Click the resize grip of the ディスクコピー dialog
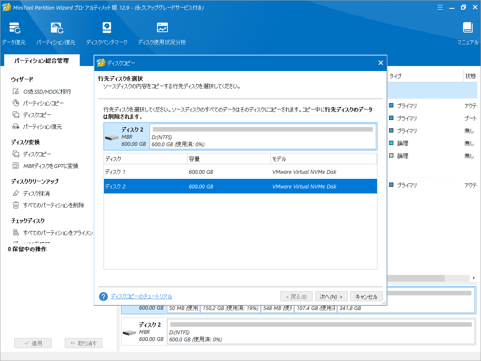The image size is (481, 361). coord(384,303)
